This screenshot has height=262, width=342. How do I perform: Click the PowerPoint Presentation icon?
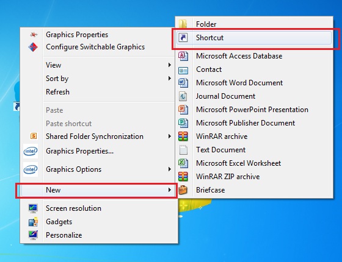(x=183, y=110)
